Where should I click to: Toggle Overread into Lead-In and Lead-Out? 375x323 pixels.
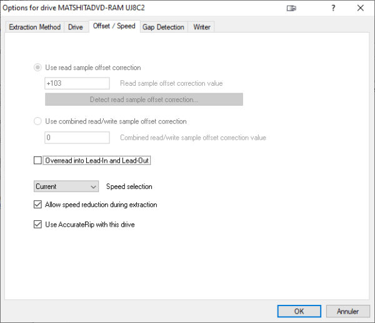click(37, 160)
